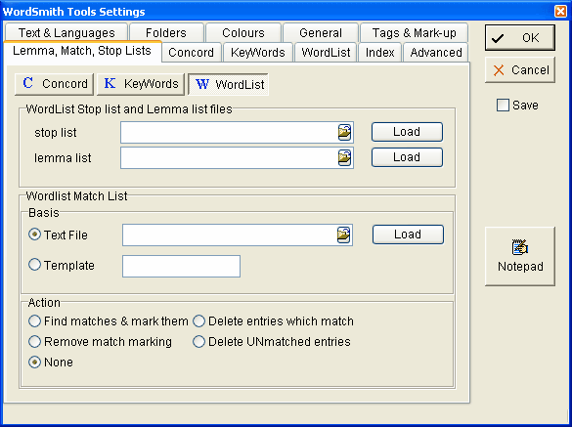Select Template basis radio button
572x427 pixels.
click(x=34, y=265)
